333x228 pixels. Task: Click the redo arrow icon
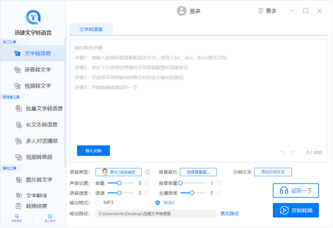(293, 152)
